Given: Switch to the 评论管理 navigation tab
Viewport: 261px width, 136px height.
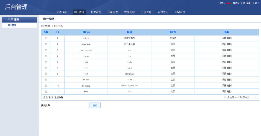Looking at the screenshot, I should (x=113, y=12).
